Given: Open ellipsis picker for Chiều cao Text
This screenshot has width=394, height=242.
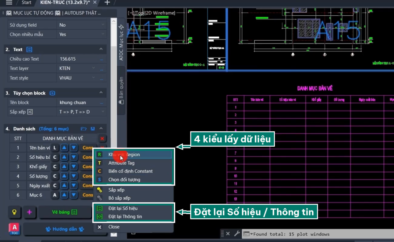Looking at the screenshot, I should pyautogui.click(x=102, y=59).
